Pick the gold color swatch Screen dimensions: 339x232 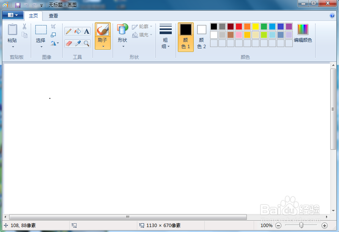[247, 35]
